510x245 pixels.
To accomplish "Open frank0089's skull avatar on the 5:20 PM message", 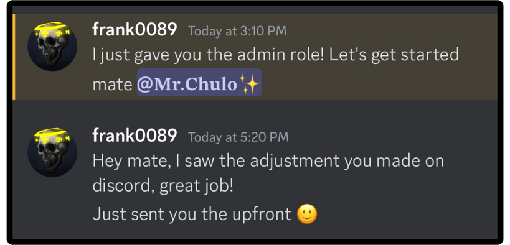I will (x=52, y=152).
